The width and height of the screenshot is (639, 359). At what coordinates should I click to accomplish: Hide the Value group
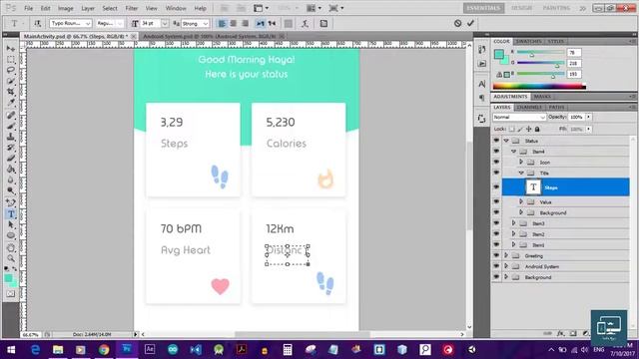496,201
